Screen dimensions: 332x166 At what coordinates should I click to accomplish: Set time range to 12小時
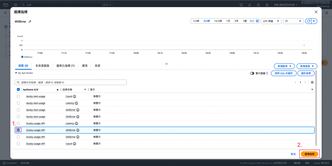(218, 21)
